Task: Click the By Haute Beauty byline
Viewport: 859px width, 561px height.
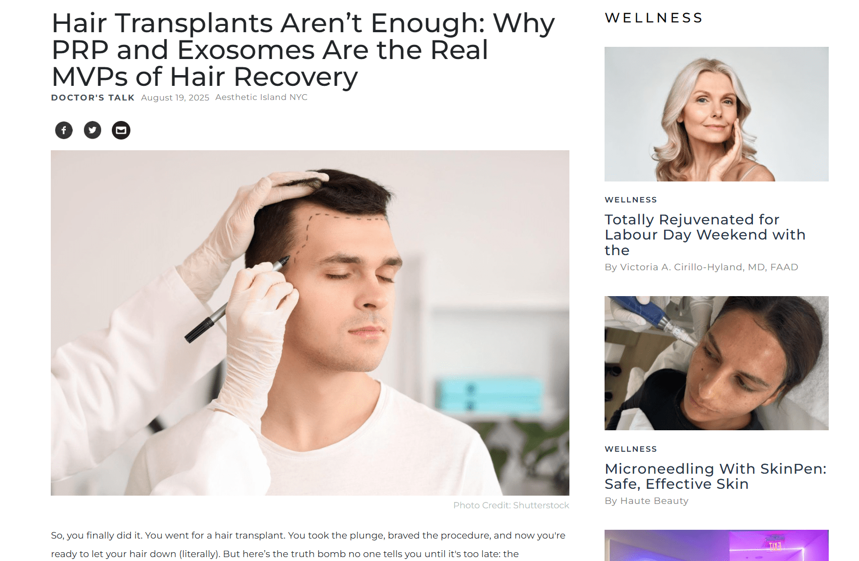Action: click(647, 501)
